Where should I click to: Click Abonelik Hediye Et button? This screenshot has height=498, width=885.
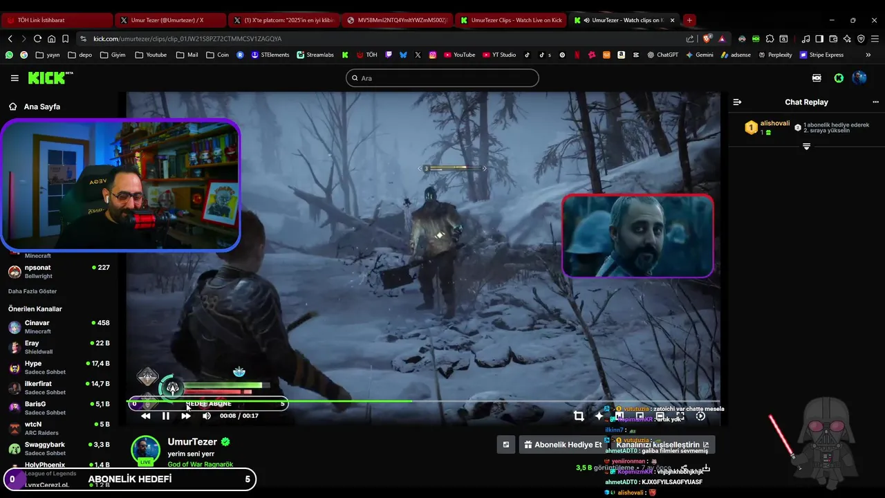[x=563, y=445]
